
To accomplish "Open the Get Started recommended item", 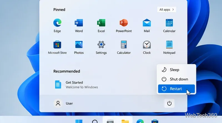I will click(x=77, y=84).
